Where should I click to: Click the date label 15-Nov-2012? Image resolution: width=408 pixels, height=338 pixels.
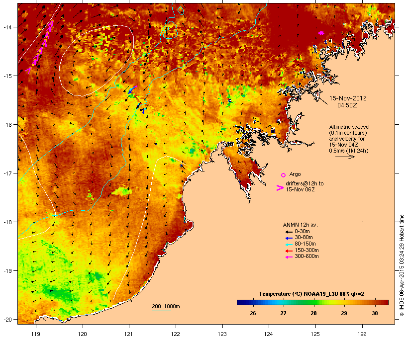pyautogui.click(x=348, y=98)
